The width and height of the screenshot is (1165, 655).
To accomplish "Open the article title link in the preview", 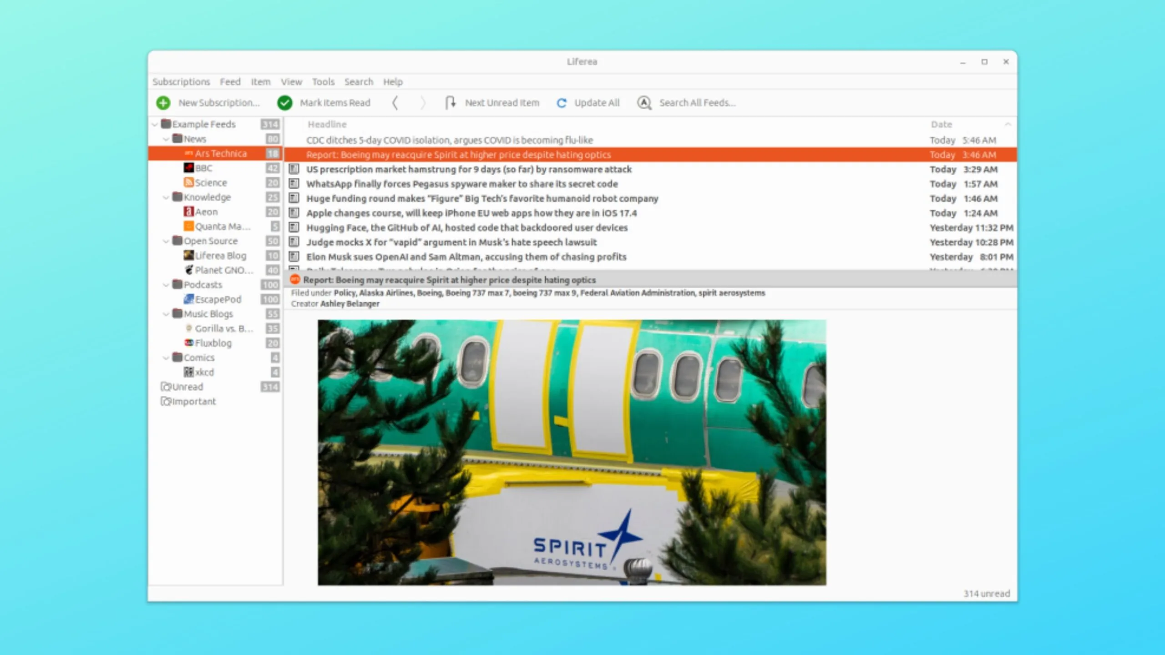I will [450, 280].
